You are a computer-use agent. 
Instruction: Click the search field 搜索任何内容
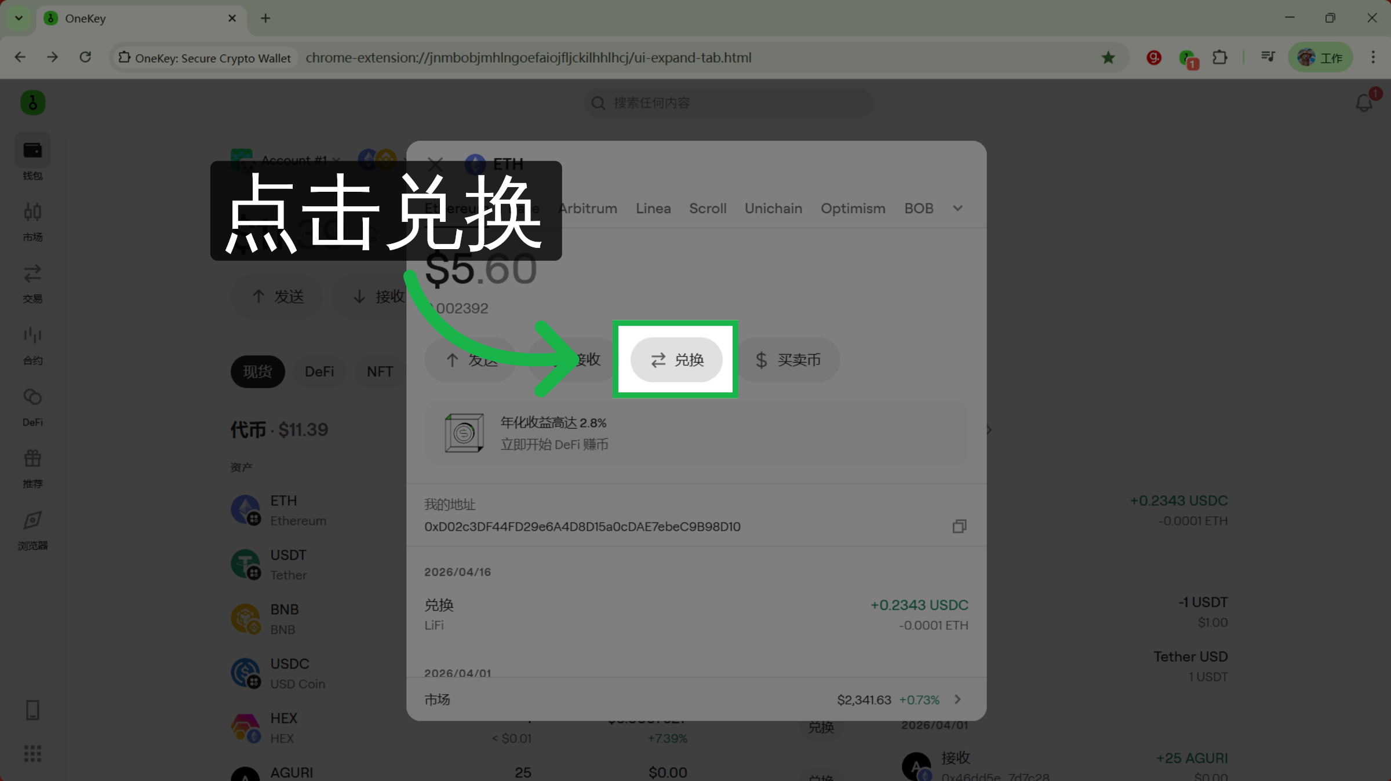tap(729, 103)
